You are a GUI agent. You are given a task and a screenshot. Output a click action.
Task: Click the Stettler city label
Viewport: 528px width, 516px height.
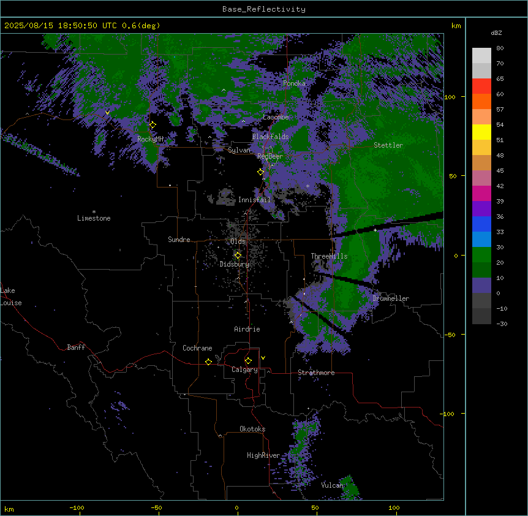click(x=388, y=145)
